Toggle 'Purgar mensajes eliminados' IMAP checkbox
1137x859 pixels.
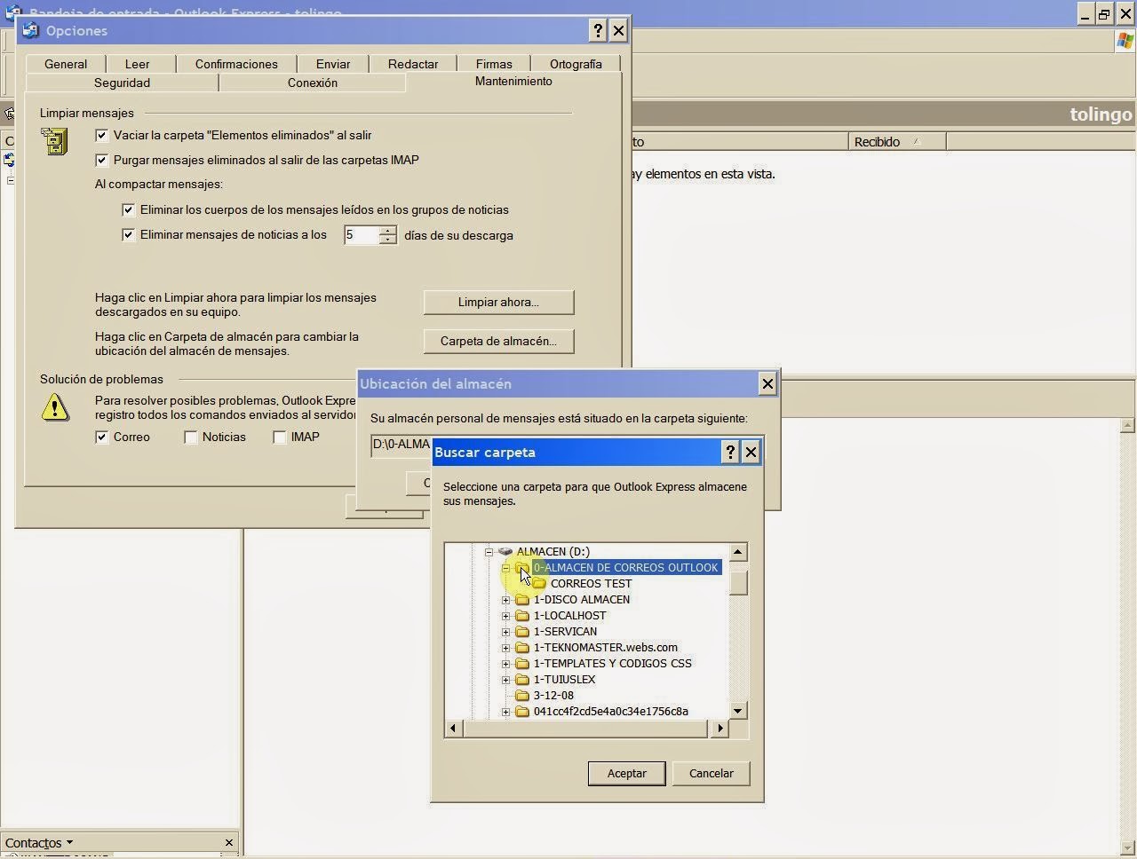pos(101,160)
